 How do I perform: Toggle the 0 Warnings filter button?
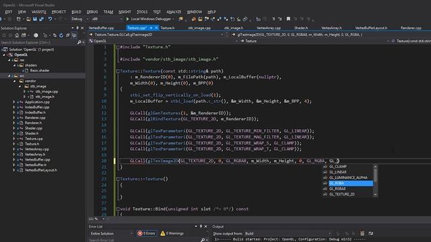[172, 233]
